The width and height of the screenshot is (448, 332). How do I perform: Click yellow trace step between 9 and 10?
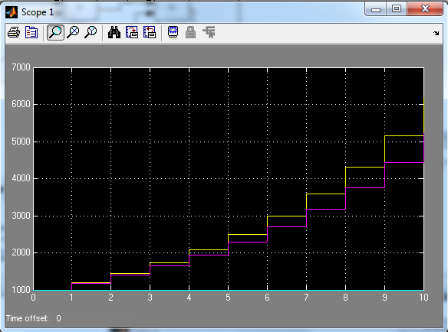click(x=404, y=136)
